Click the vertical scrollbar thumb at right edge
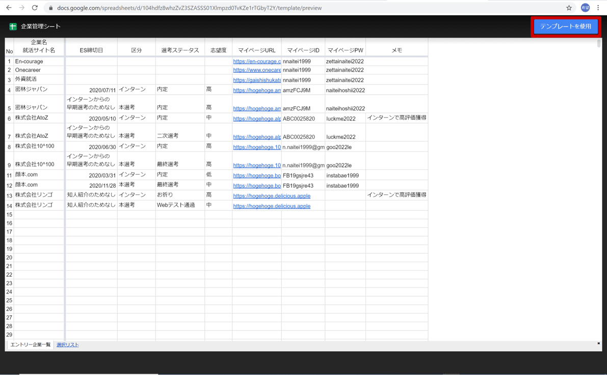Screen dimensions: 607x375 tap(598, 43)
